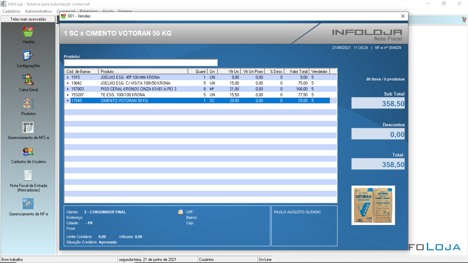Image resolution: width=468 pixels, height=263 pixels.
Task: Click row arrow for CIMENTO VOTORAN row
Action: pyautogui.click(x=68, y=101)
